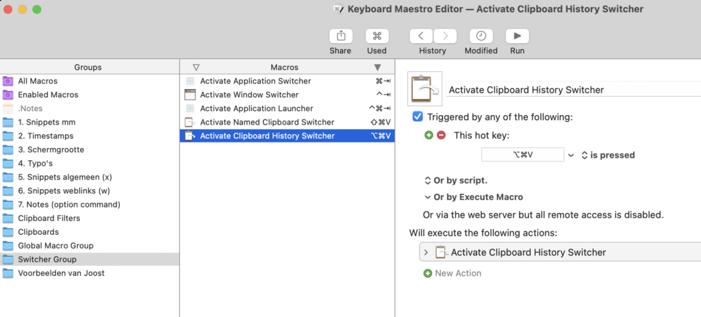The width and height of the screenshot is (701, 317).
Task: Click the large clipboard macro icon
Action: tap(424, 89)
